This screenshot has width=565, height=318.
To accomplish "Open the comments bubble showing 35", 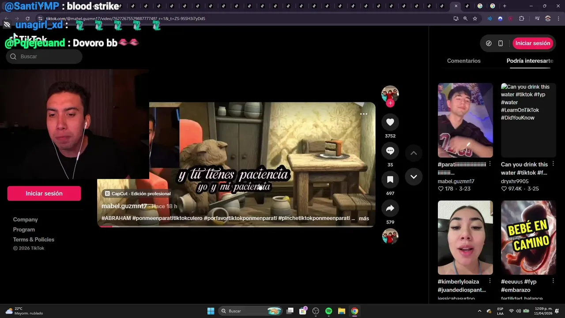I will 390,151.
